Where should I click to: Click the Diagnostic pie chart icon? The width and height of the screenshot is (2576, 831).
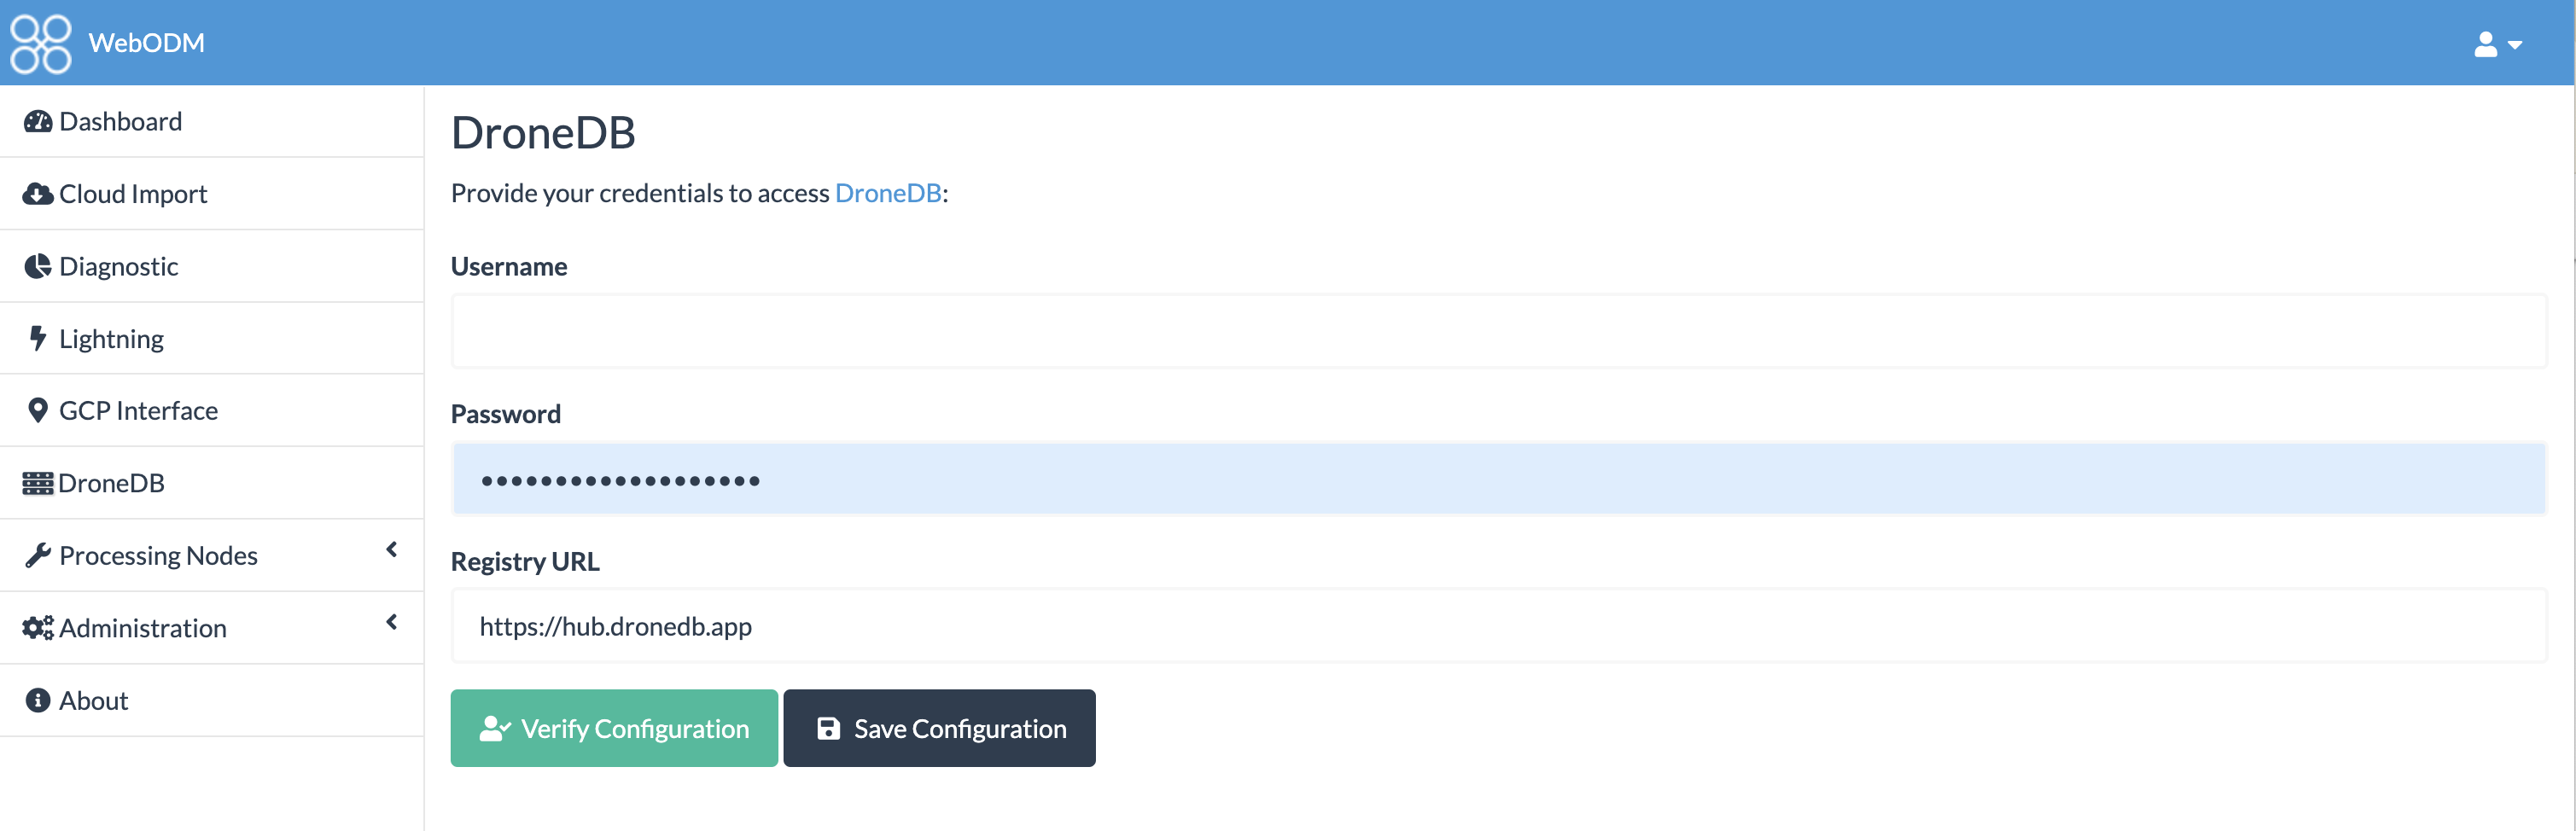coord(38,266)
